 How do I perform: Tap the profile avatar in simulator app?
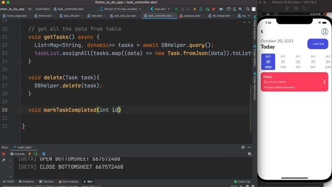(324, 32)
